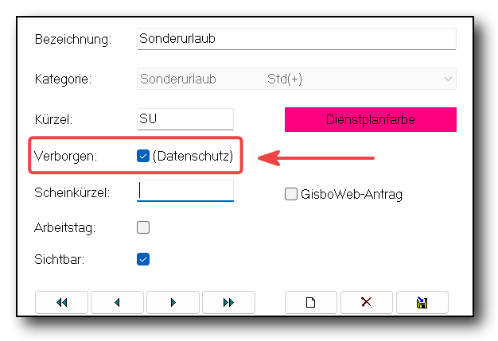Jump to last record with double-right arrow
Image resolution: width=498 pixels, height=341 pixels.
(x=228, y=302)
